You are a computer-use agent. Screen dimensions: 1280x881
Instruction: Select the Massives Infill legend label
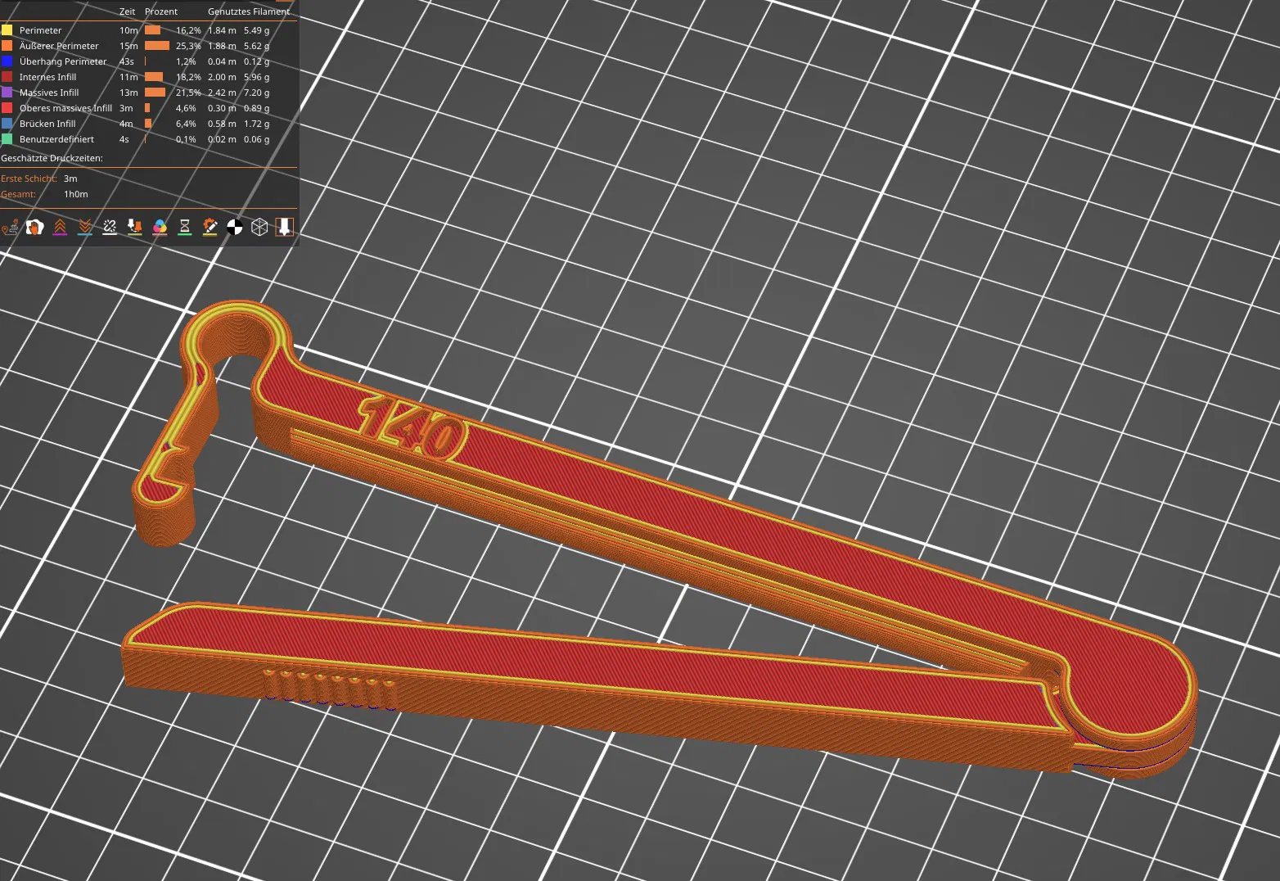[x=49, y=93]
